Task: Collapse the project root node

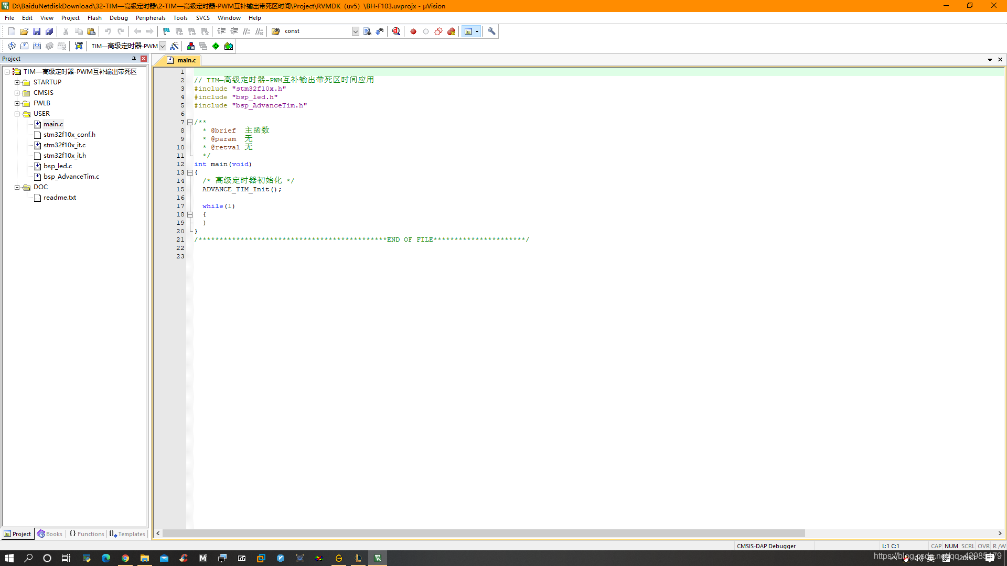Action: point(7,72)
